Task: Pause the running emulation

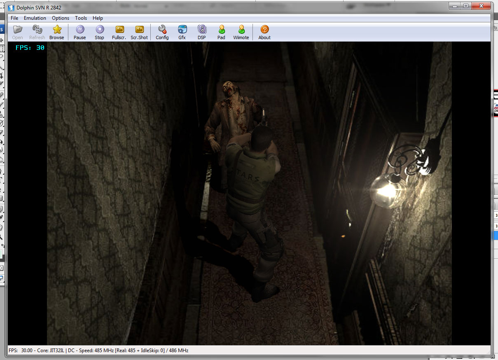Action: click(x=80, y=32)
